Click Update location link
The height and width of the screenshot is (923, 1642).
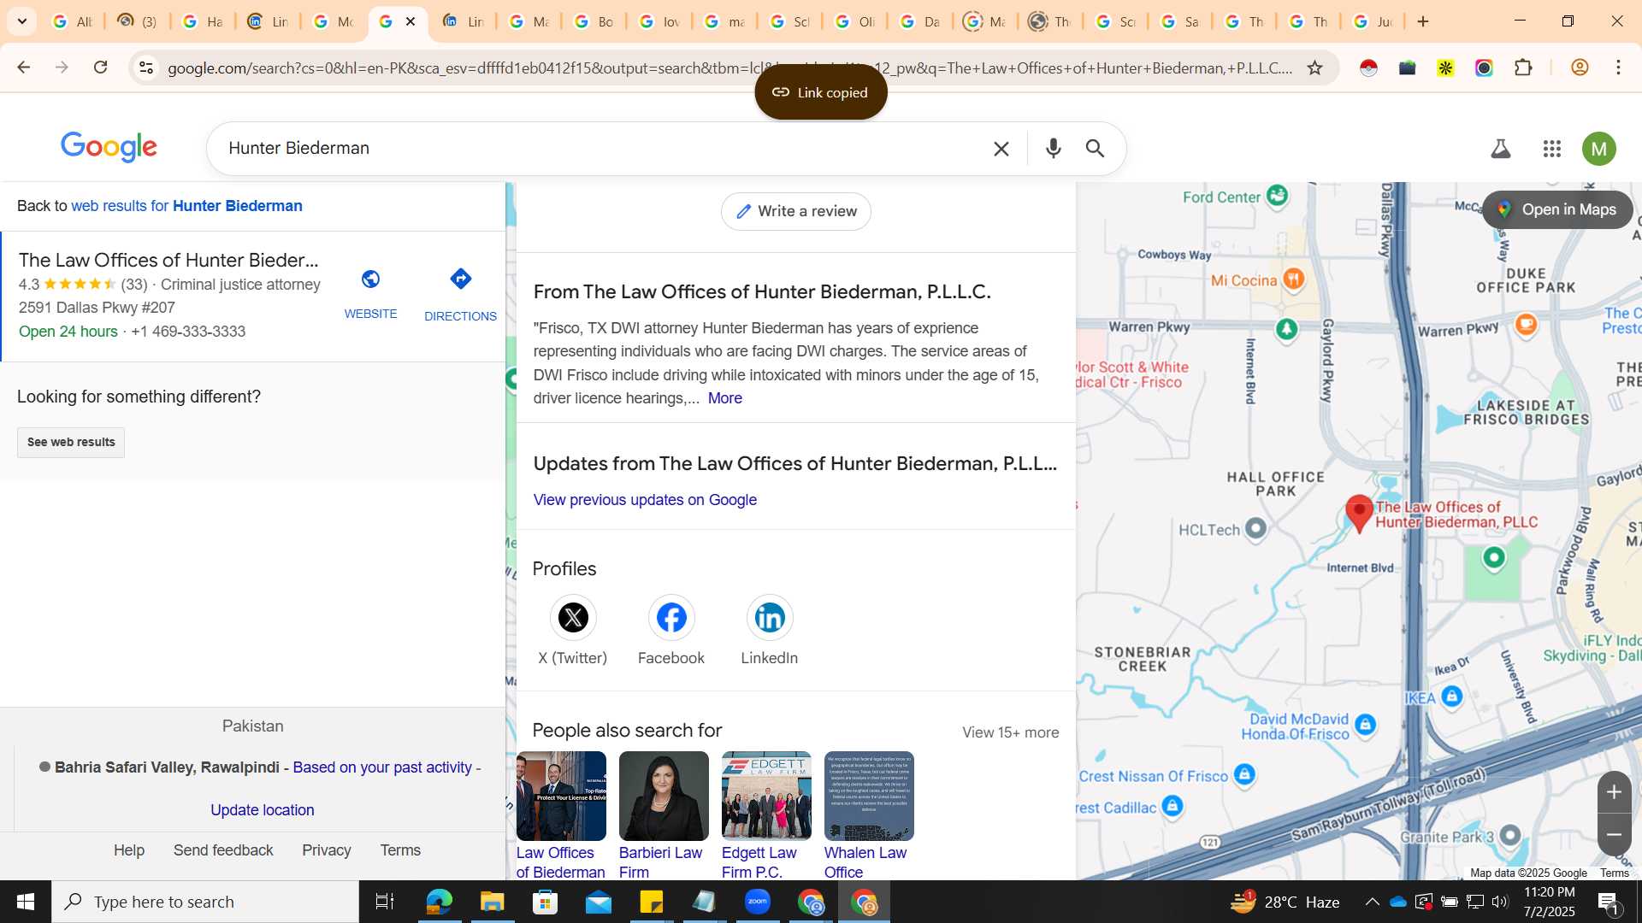pos(263,810)
